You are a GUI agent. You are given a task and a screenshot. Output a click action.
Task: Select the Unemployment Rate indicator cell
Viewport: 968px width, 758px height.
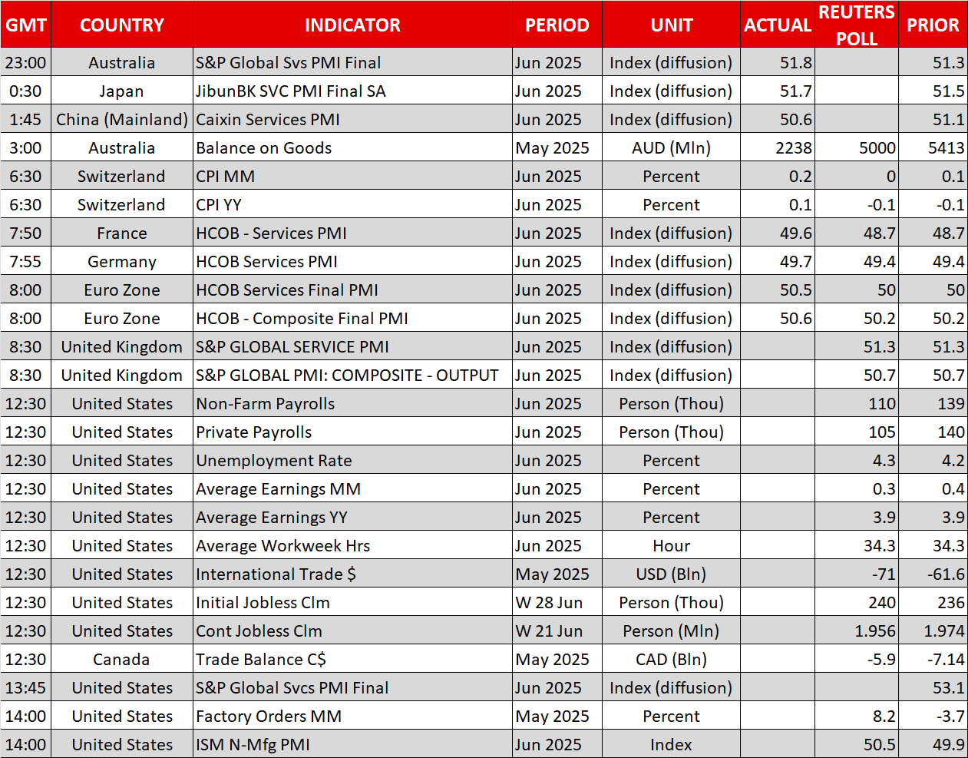(x=274, y=461)
